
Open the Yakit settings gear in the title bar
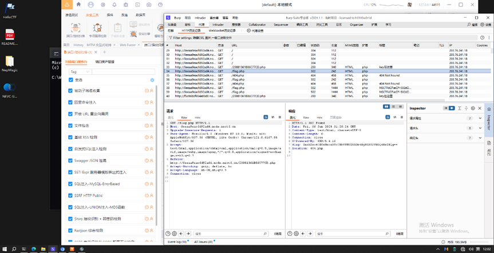[x=102, y=5]
